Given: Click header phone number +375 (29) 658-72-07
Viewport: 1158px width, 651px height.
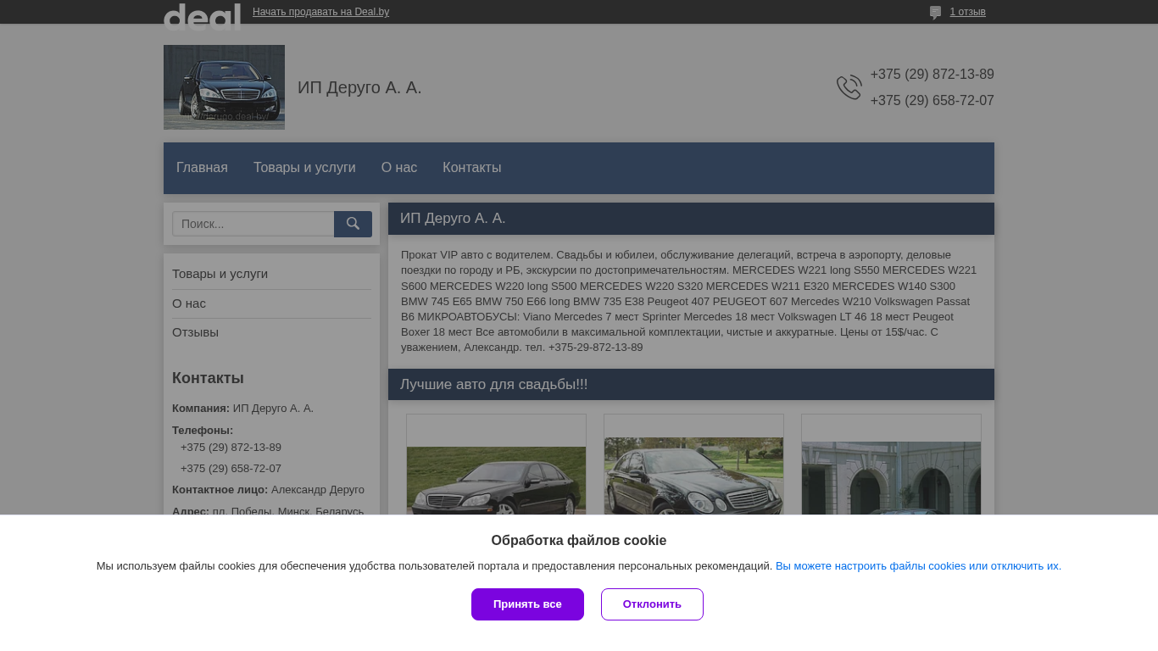Looking at the screenshot, I should [x=932, y=101].
